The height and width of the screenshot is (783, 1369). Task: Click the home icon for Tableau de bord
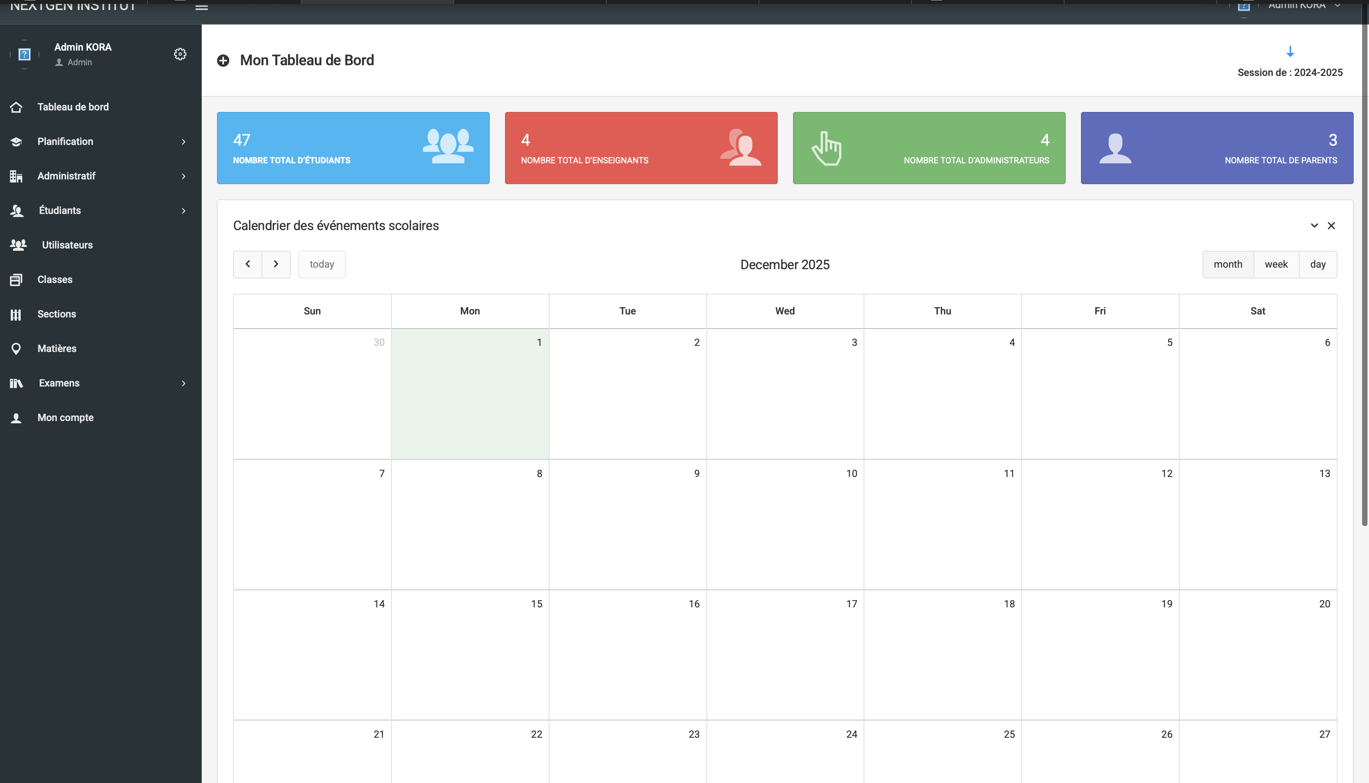(16, 107)
